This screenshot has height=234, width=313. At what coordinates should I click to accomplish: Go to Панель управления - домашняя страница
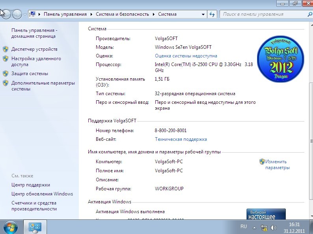coord(34,33)
